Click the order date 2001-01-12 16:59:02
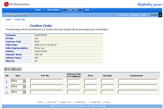The height and width of the screenshot is (109, 164). coord(45,45)
